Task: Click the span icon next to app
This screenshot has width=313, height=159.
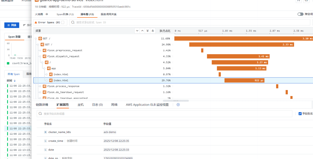Action: click(49, 68)
